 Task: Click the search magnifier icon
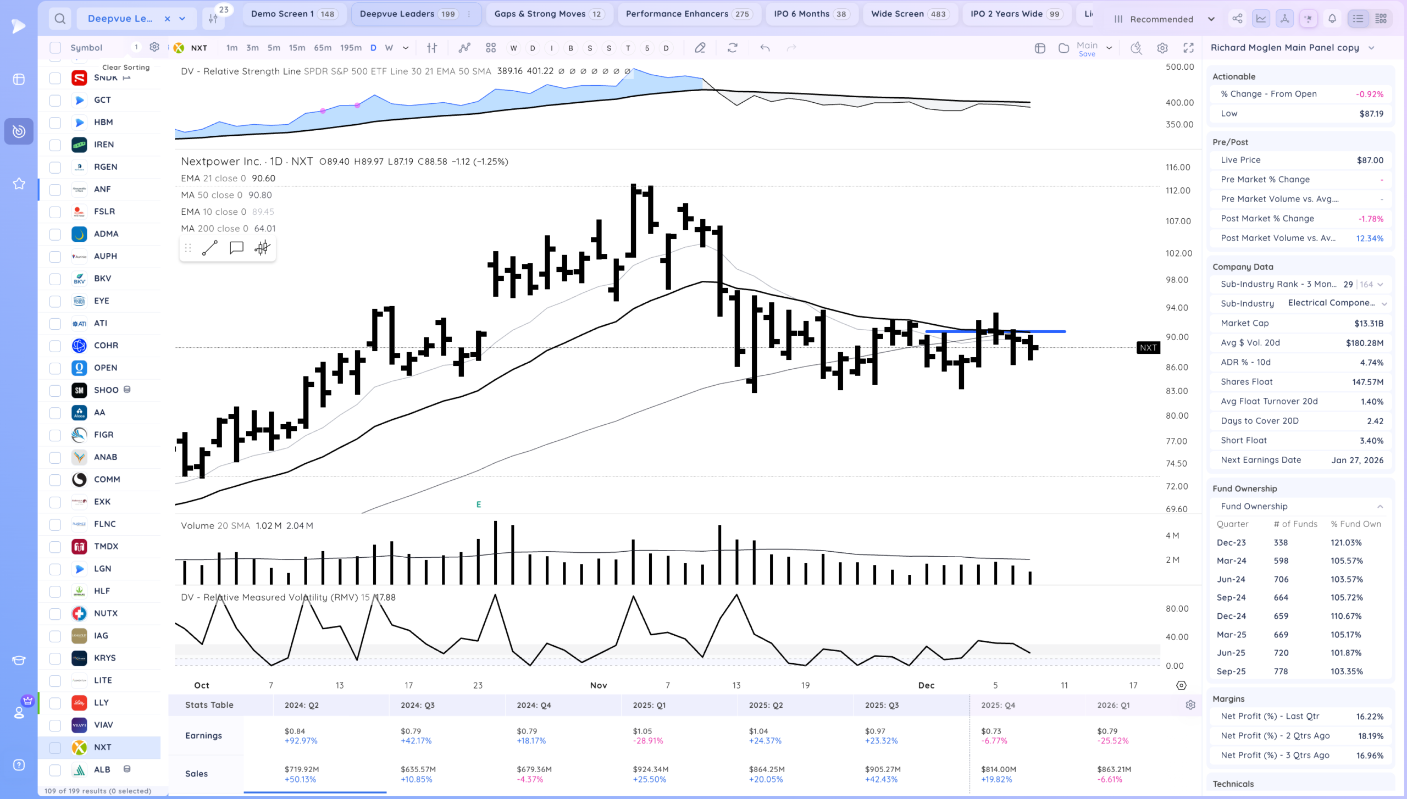[x=60, y=19]
